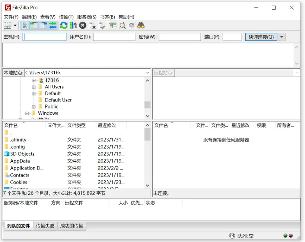Expand the Public tree node
305x242 pixels.
pos(34,107)
